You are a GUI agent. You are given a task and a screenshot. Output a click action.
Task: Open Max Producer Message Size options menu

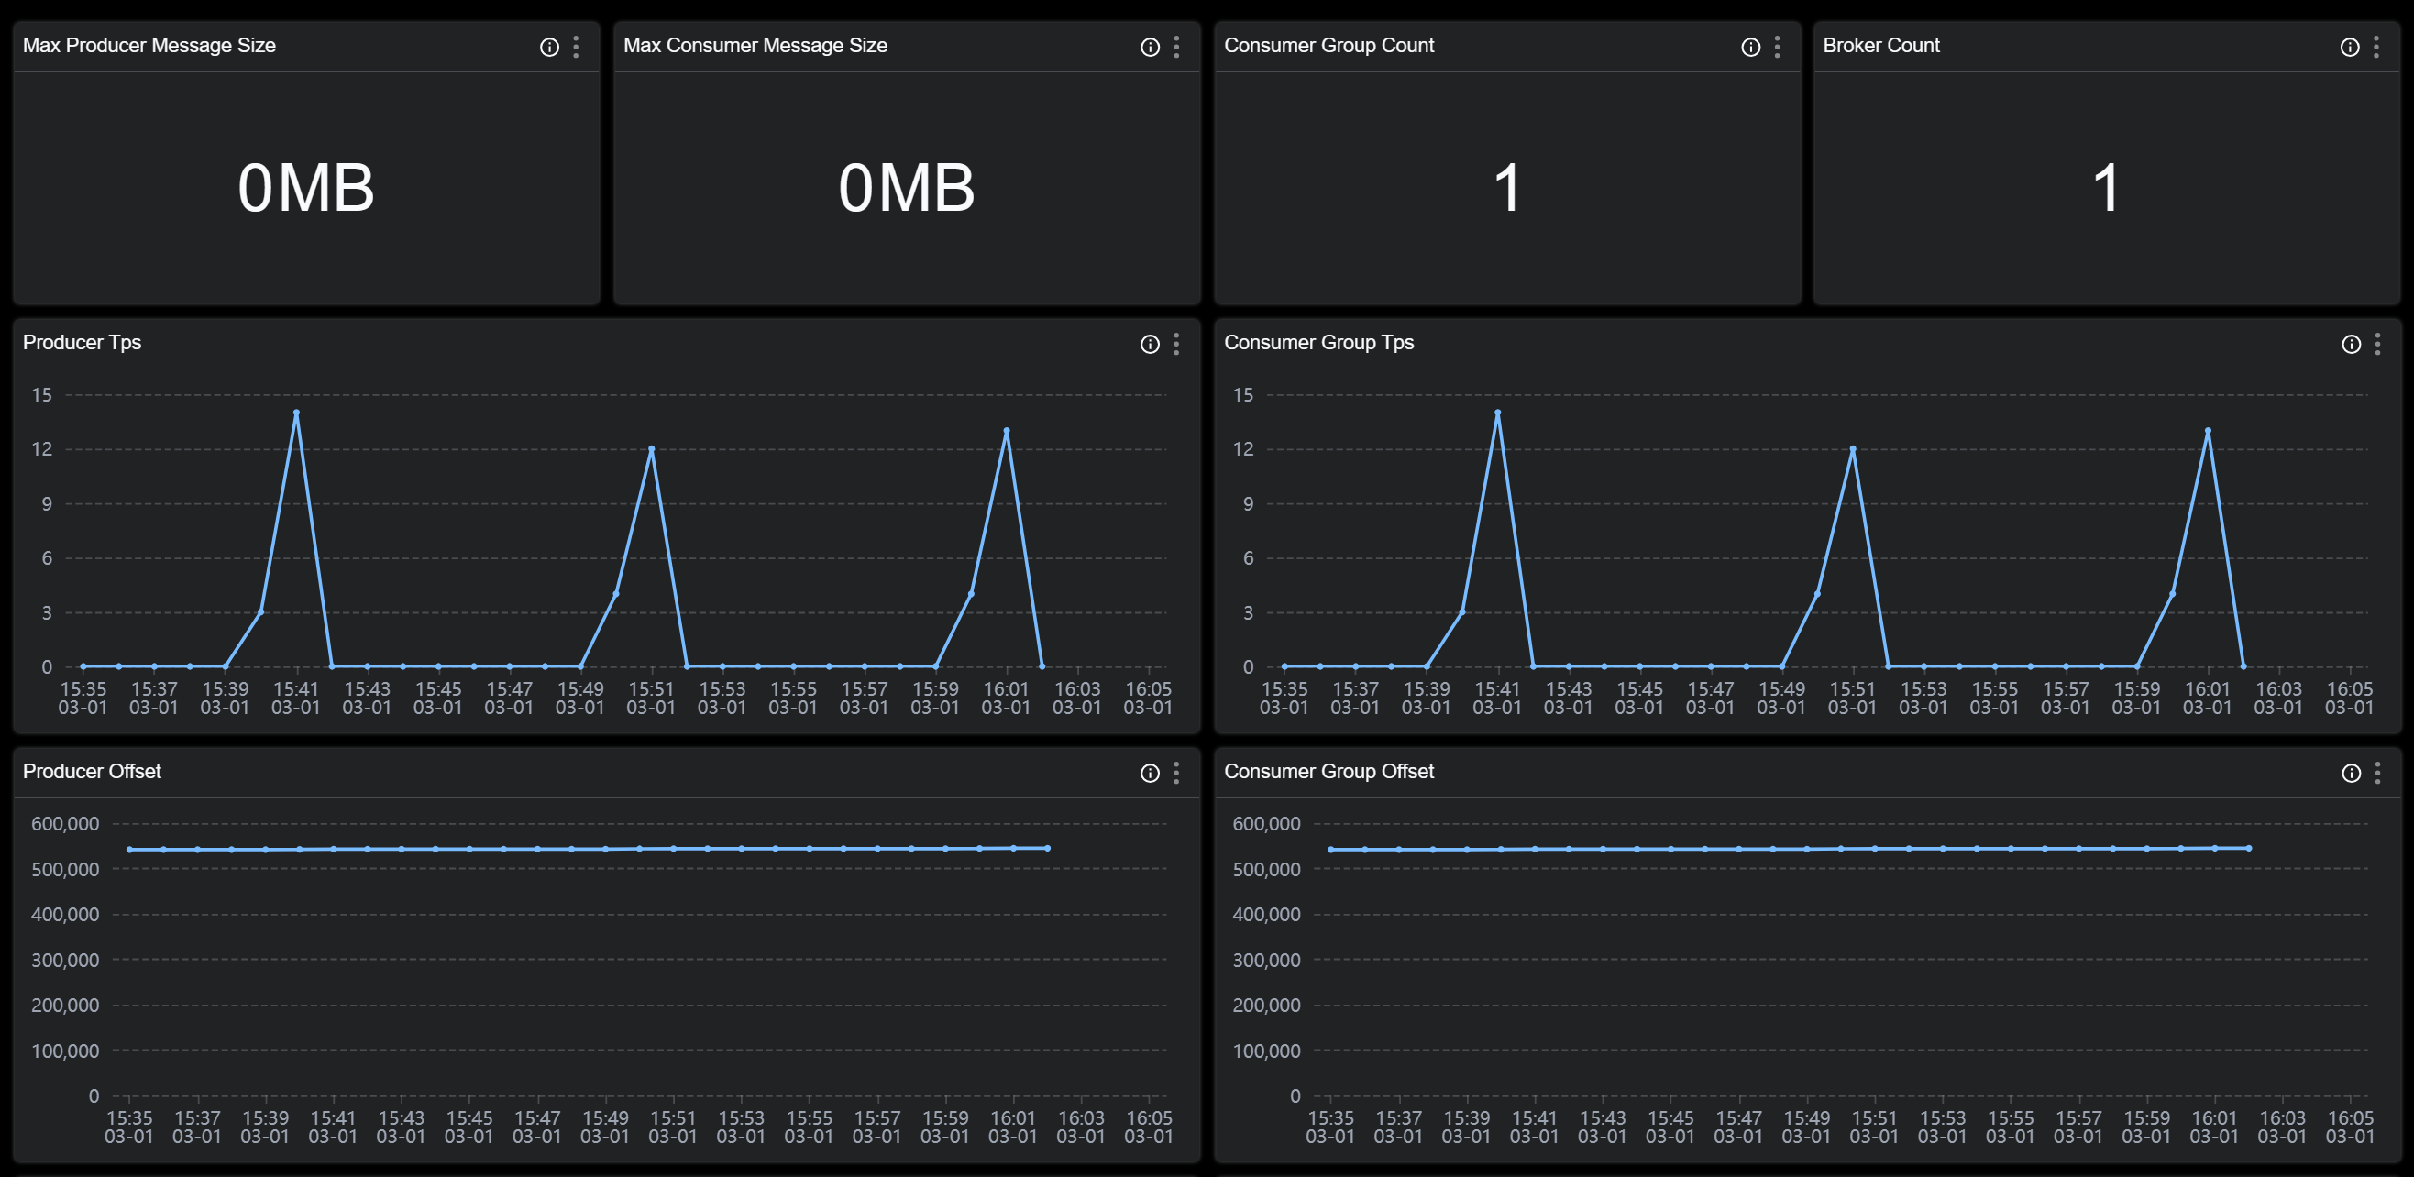(576, 47)
